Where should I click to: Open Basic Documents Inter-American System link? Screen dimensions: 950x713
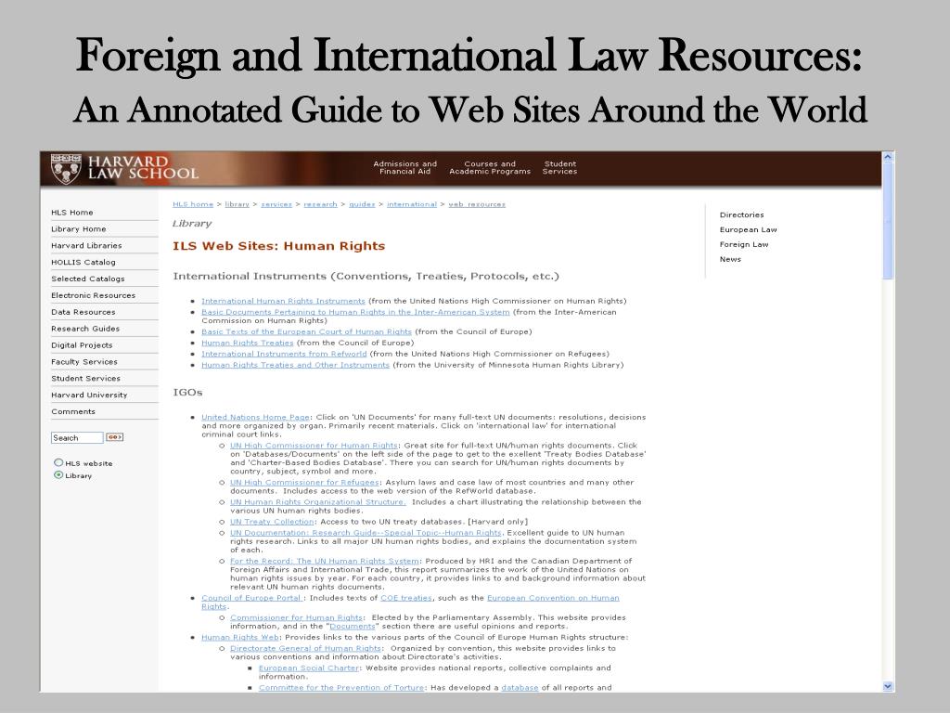click(x=355, y=312)
